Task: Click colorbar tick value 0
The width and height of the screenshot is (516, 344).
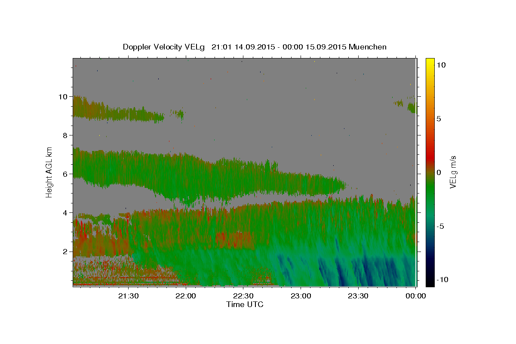Action: point(439,172)
